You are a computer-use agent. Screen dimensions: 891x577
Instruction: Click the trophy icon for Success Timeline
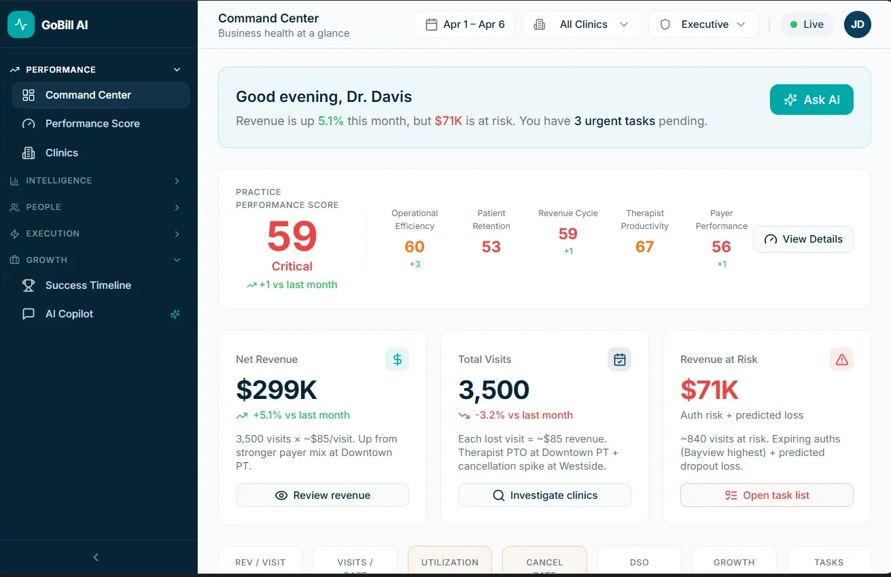click(x=29, y=285)
